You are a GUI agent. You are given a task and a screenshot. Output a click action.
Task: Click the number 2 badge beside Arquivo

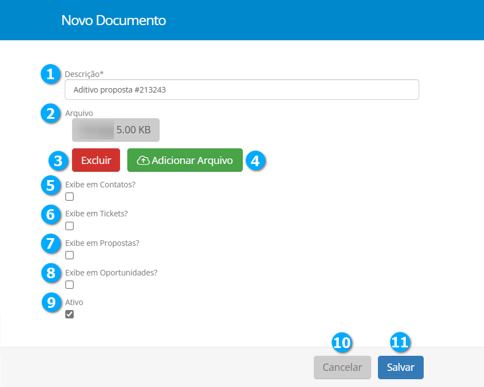pyautogui.click(x=51, y=113)
